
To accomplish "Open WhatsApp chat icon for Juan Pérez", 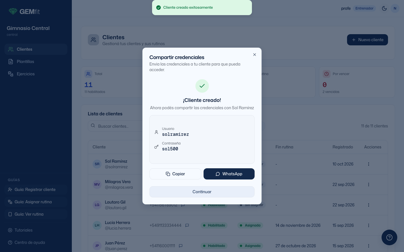I will pyautogui.click(x=181, y=246).
